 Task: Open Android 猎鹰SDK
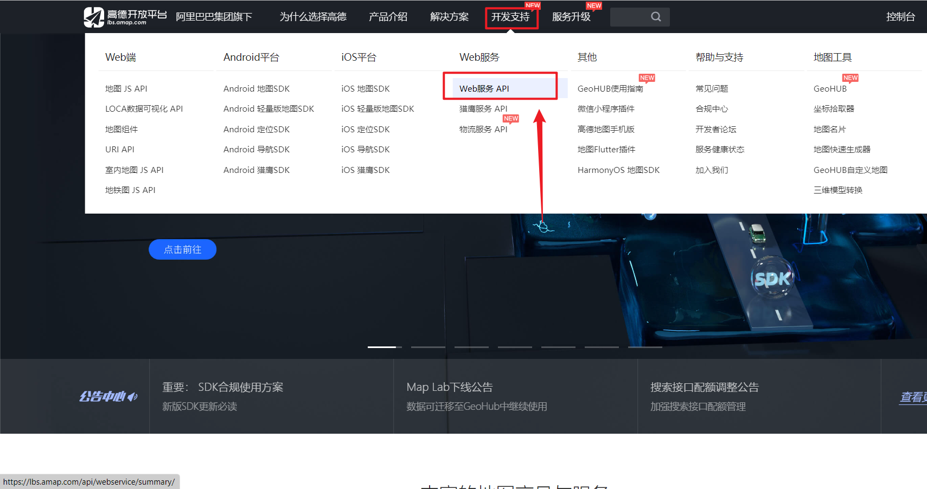coord(257,170)
